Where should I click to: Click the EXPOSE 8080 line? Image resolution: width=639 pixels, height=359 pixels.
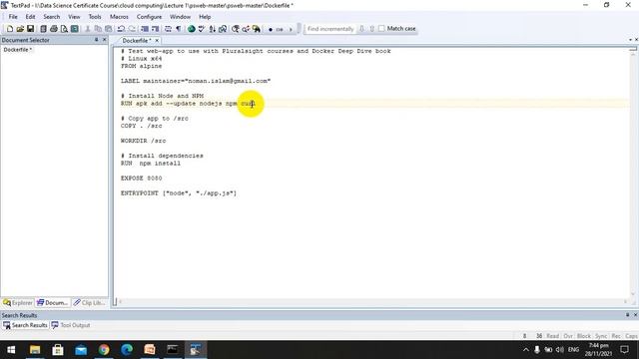pos(142,179)
